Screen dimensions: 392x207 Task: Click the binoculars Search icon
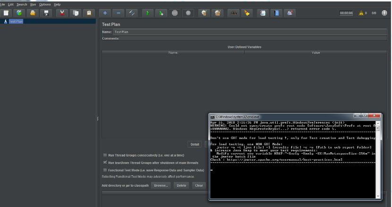click(234, 13)
